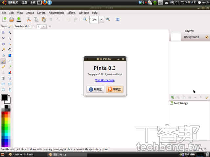Select the Paint Bucket tool

pyautogui.click(x=3, y=55)
